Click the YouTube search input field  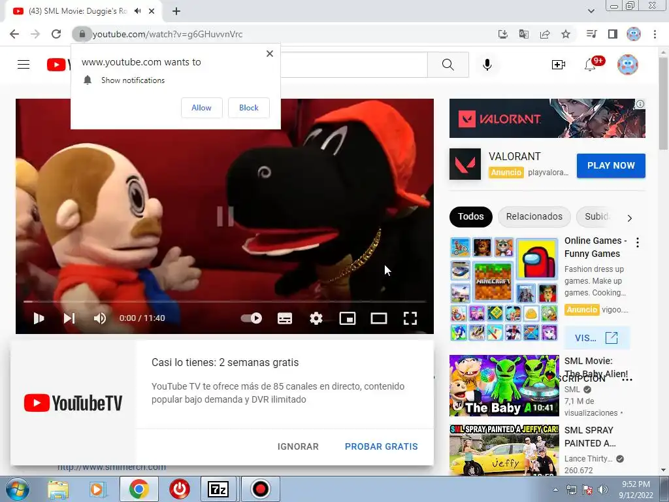pyautogui.click(x=353, y=65)
